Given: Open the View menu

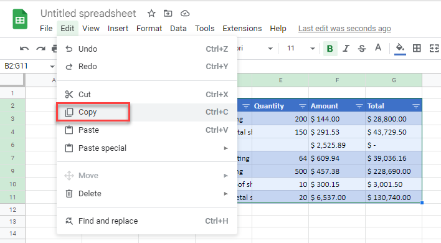Looking at the screenshot, I should point(91,29).
